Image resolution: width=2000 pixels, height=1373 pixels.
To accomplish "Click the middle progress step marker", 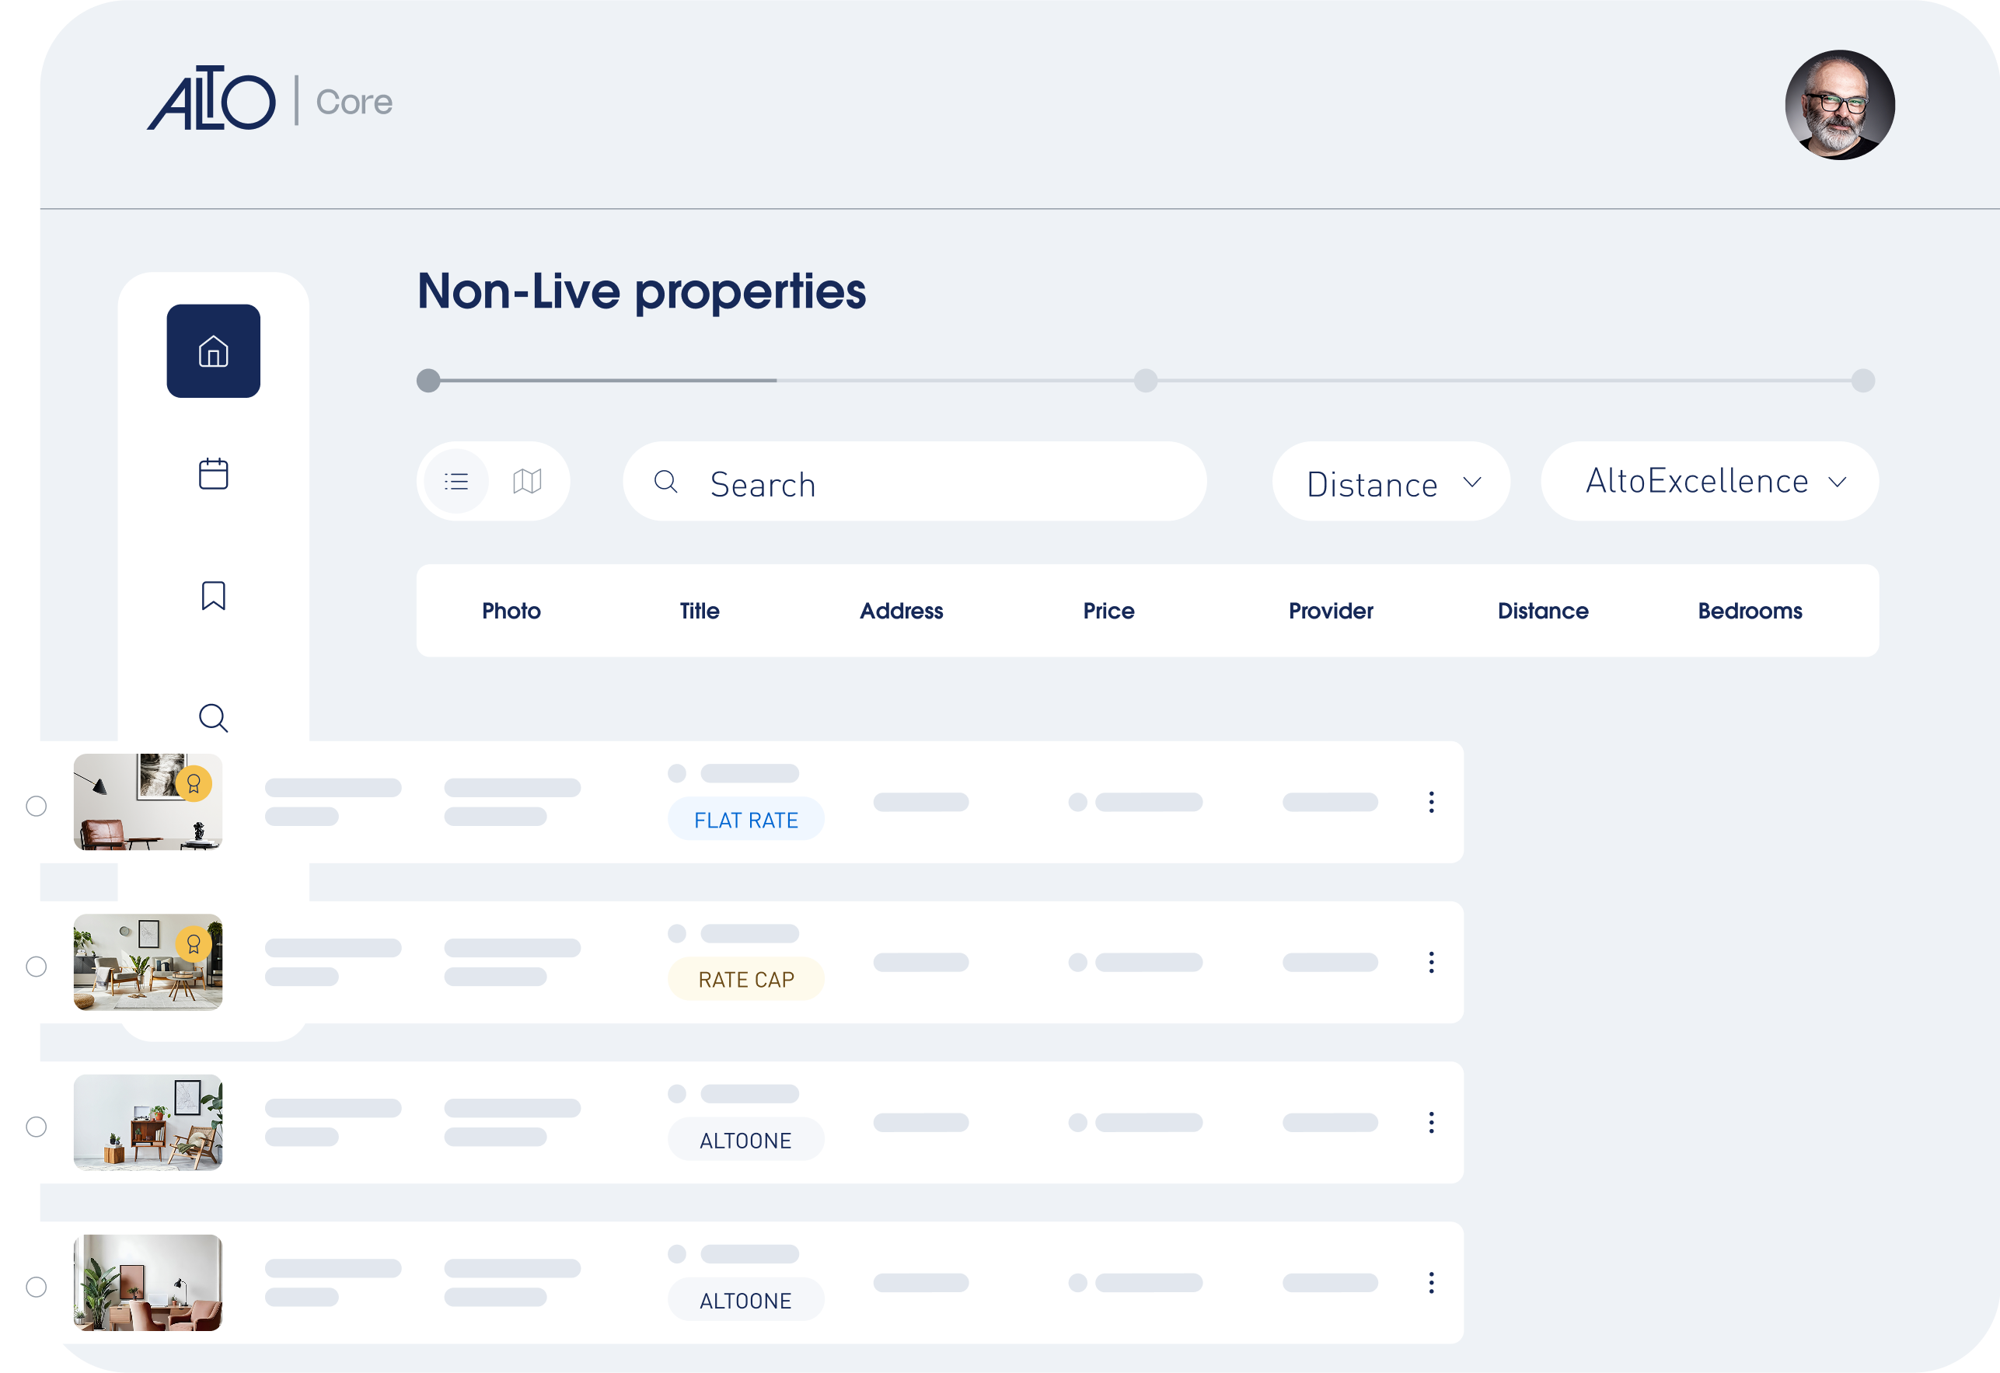I will [1146, 380].
